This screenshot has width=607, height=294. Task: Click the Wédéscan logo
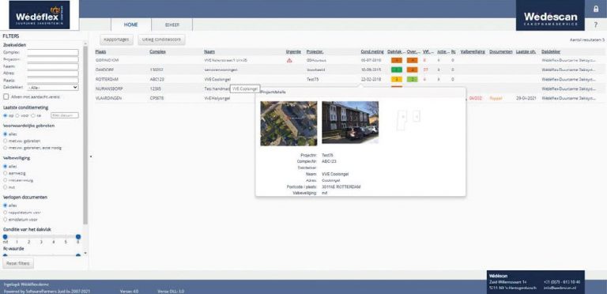pyautogui.click(x=550, y=16)
